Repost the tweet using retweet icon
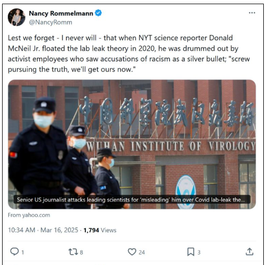This screenshot has width=268, height=265. [73, 252]
